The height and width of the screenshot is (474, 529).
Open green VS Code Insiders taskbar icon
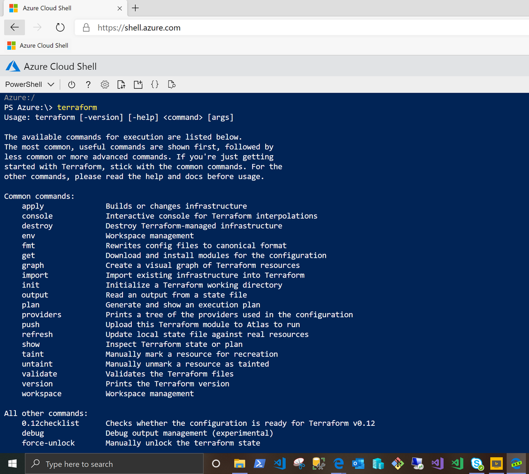[x=457, y=464]
